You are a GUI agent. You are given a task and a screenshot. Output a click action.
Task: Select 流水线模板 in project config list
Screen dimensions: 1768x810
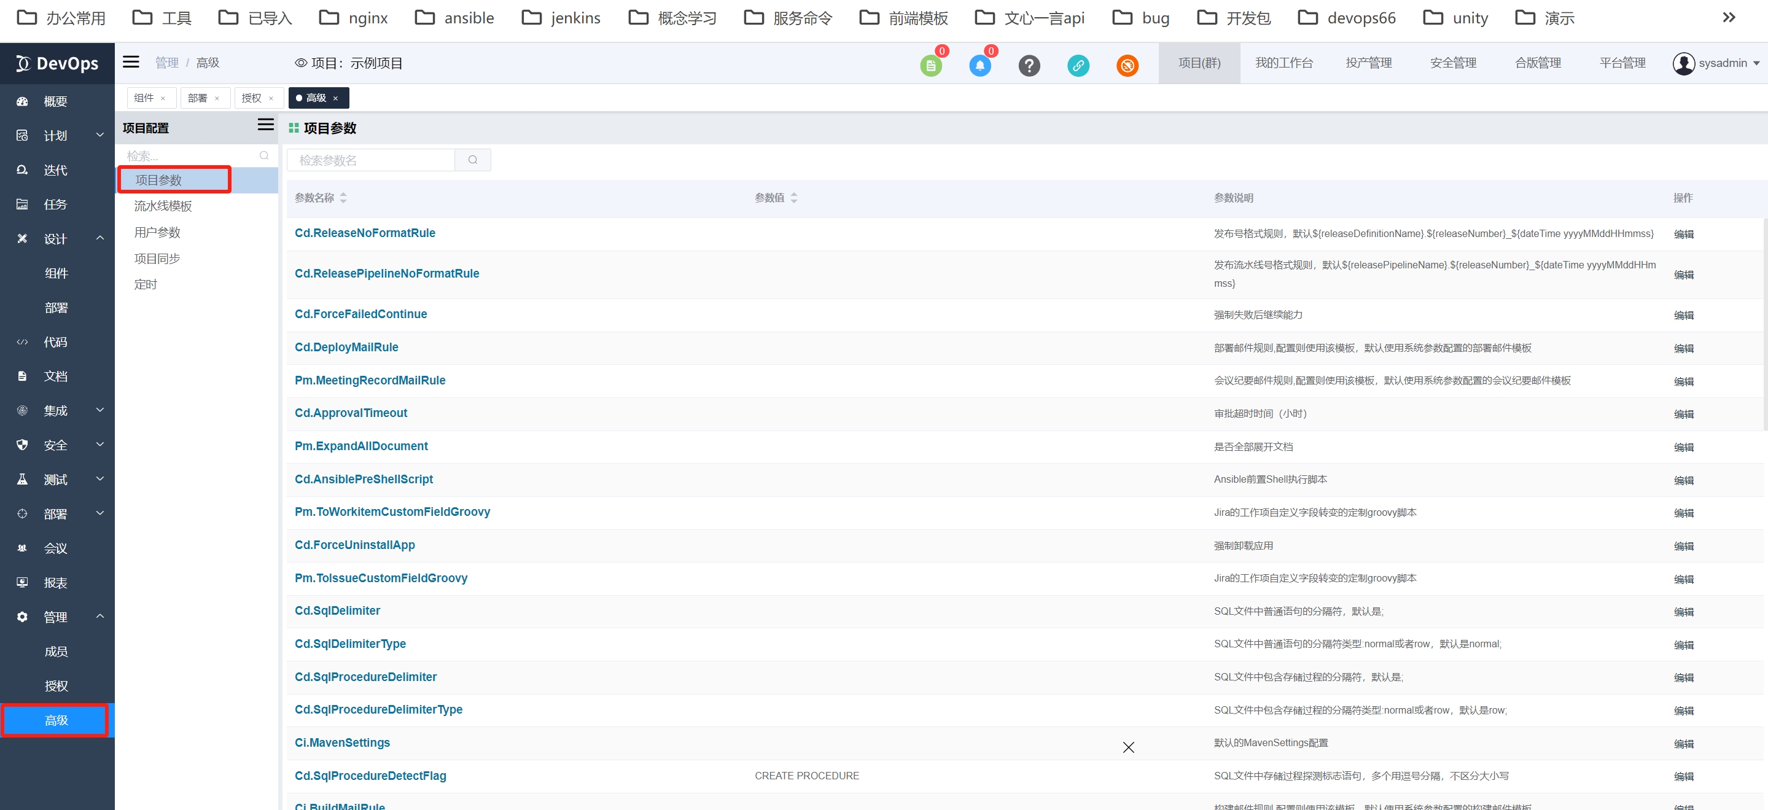163,206
